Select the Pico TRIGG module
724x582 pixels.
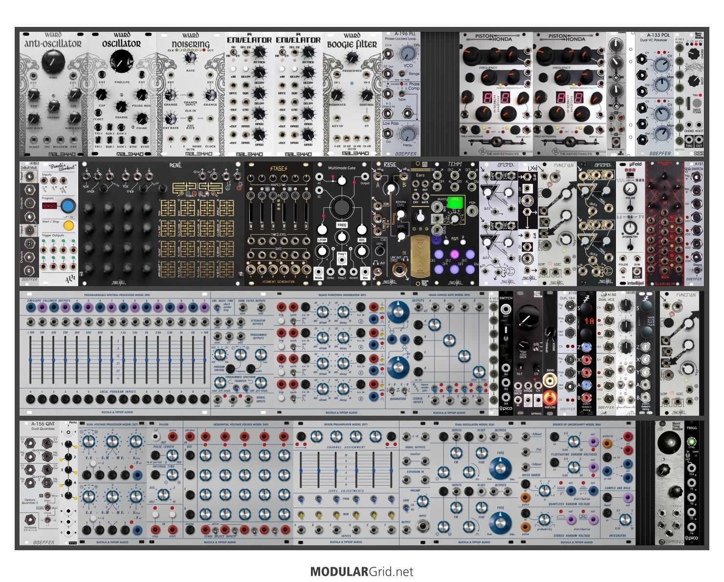point(692,483)
